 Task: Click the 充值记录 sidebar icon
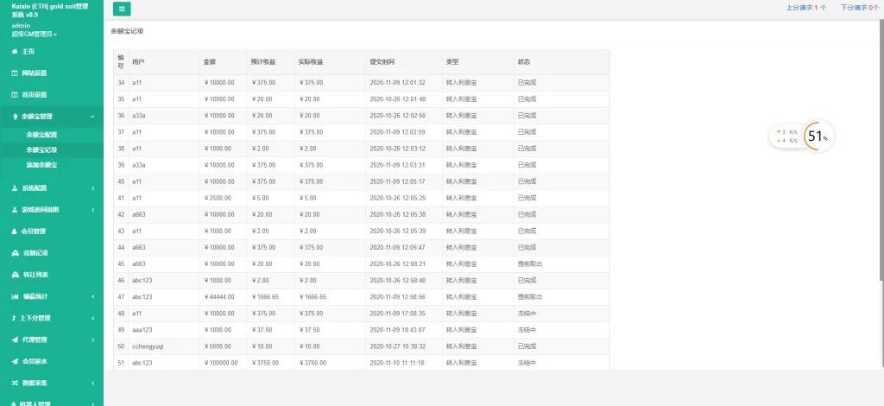pos(14,253)
